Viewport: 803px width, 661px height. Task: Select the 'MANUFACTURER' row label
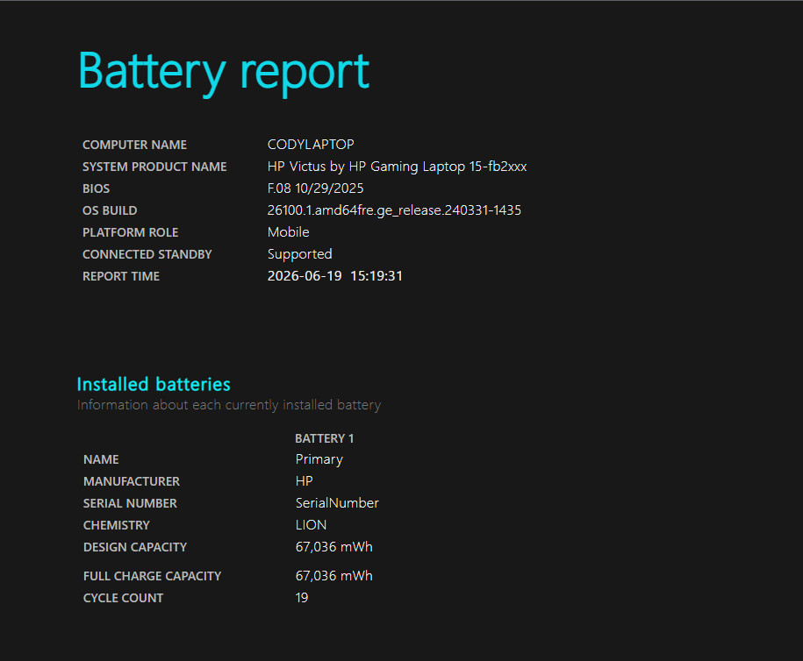tap(132, 482)
